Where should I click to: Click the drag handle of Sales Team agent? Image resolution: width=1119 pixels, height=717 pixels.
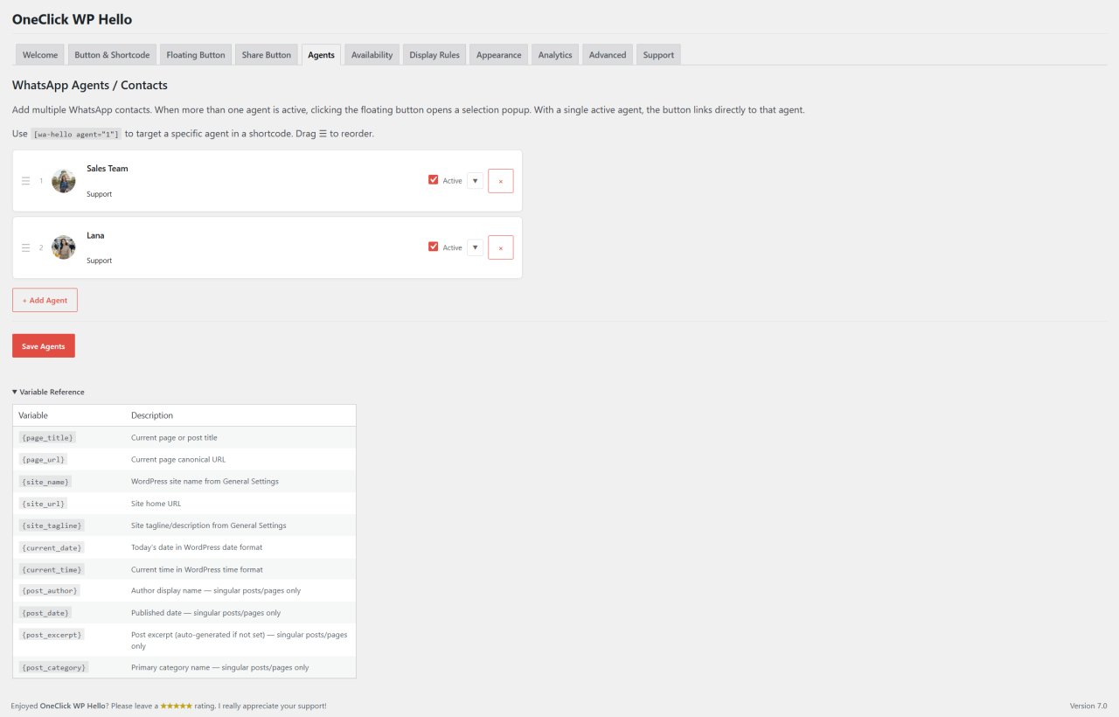(x=25, y=181)
